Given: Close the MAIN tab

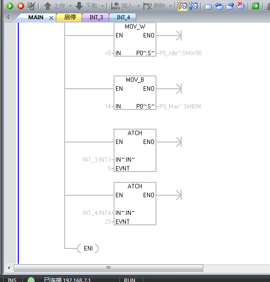Looking at the screenshot, I should pos(51,18).
